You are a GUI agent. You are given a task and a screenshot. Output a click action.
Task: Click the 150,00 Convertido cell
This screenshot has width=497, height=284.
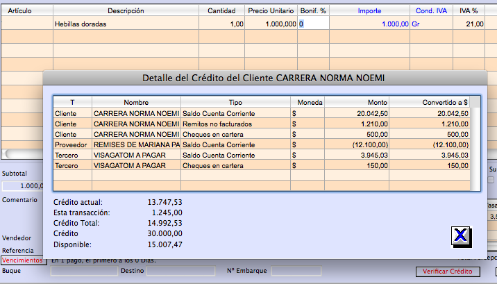[430, 166]
